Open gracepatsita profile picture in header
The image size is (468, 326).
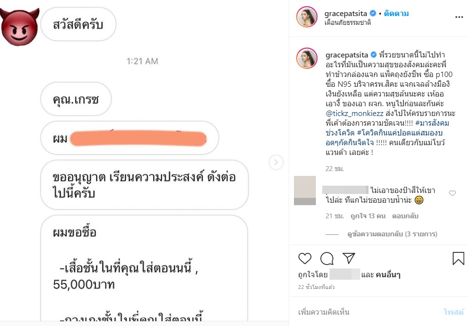point(307,17)
